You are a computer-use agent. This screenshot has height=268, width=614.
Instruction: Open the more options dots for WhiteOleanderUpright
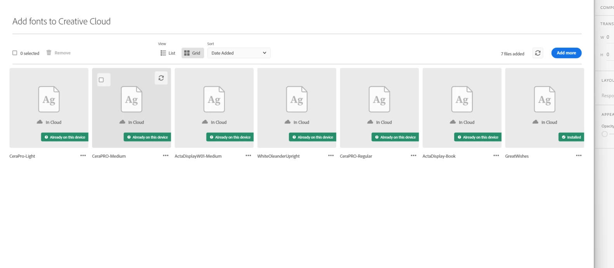(x=331, y=156)
